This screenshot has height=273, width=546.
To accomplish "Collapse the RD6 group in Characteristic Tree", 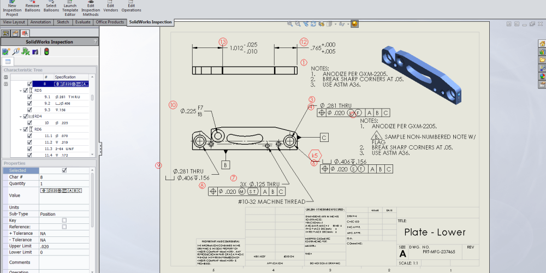I will click(21, 129).
